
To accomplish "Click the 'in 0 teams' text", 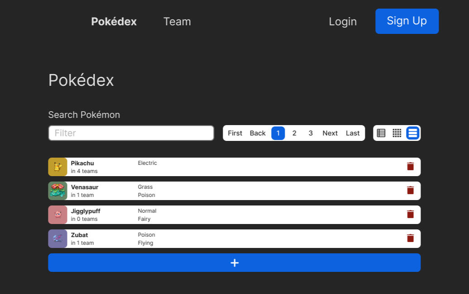I will pos(84,219).
